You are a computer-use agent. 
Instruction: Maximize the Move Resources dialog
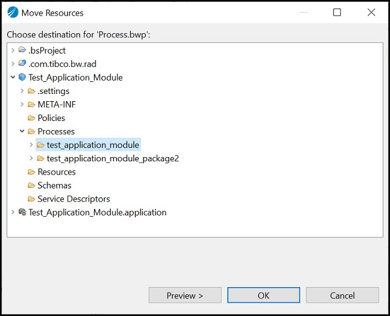[x=337, y=12]
